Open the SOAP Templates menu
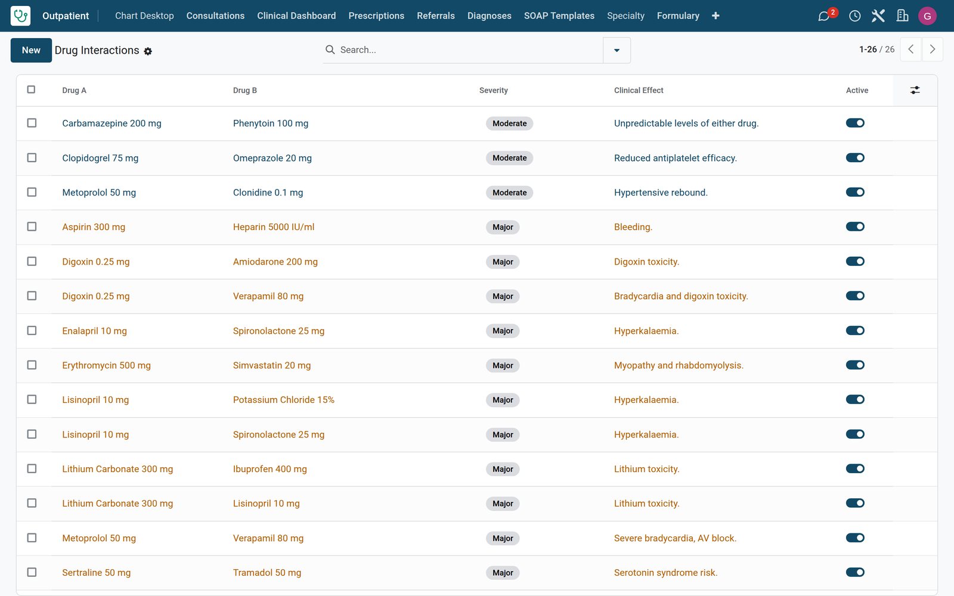Image resolution: width=954 pixels, height=596 pixels. pos(559,15)
